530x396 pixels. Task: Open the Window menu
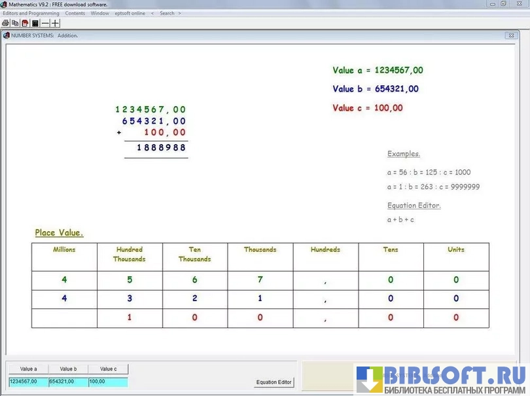100,13
